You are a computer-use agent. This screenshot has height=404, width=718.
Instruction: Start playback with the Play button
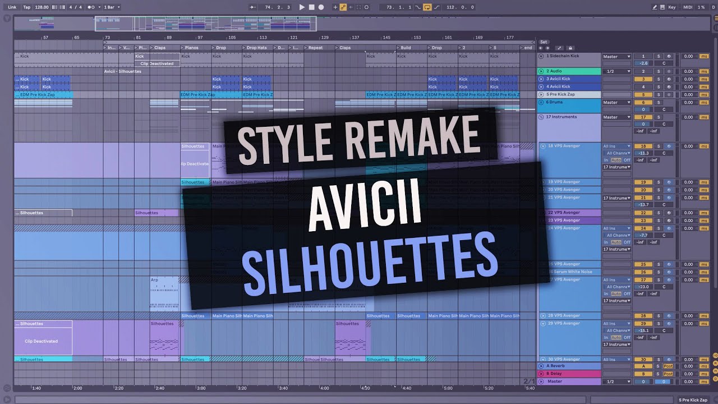[302, 7]
